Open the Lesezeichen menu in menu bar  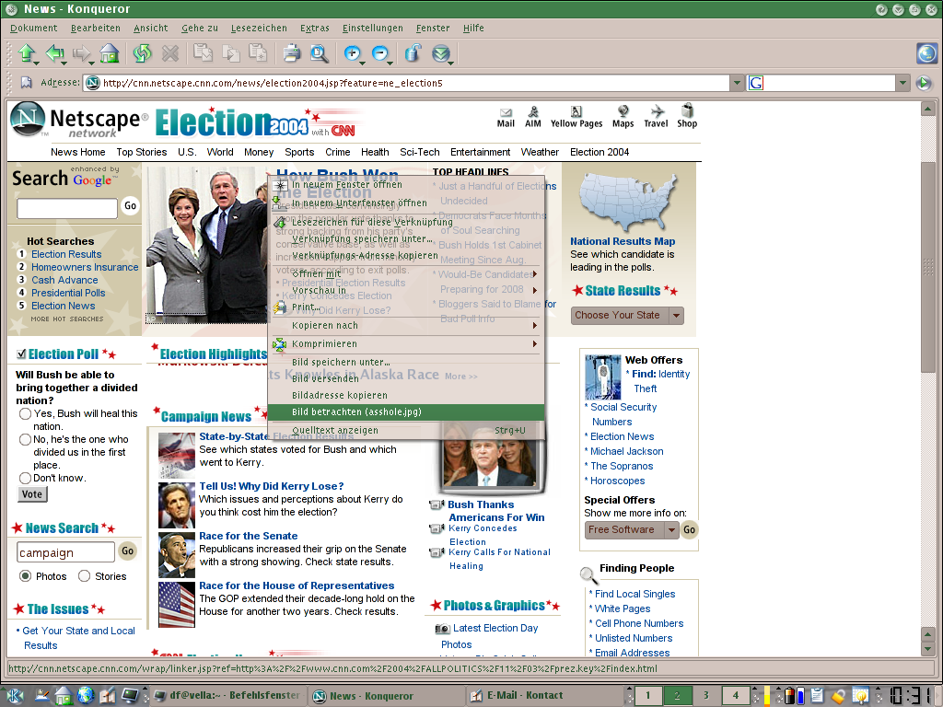[x=259, y=28]
